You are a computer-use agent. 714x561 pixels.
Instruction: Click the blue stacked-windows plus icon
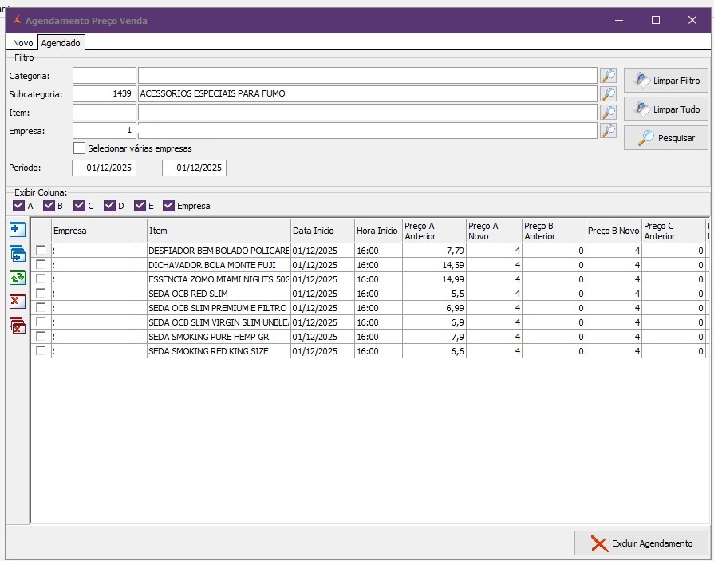(18, 254)
